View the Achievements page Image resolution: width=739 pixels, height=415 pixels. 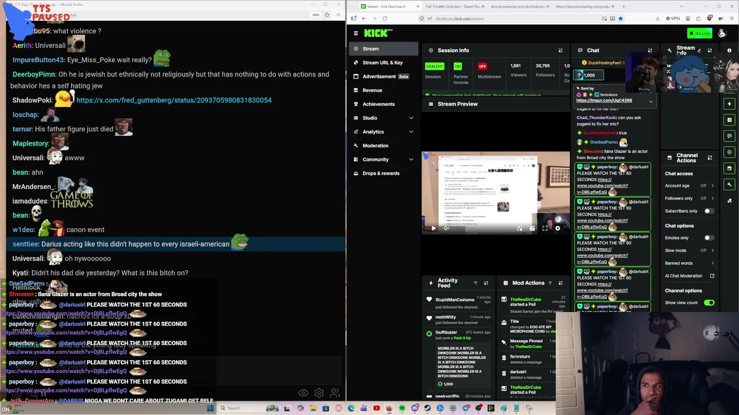pyautogui.click(x=383, y=104)
